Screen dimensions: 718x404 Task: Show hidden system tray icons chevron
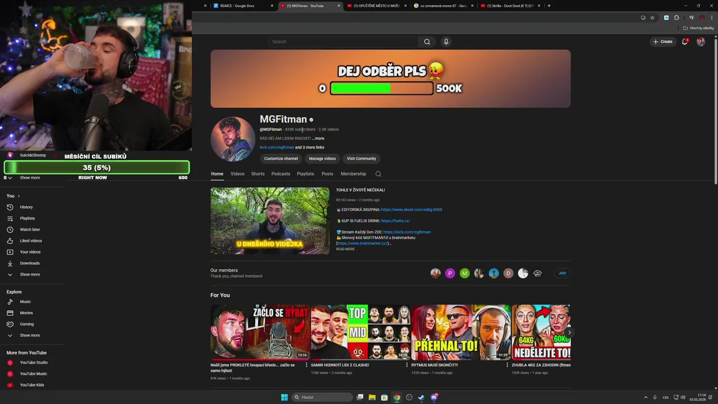pos(646,397)
